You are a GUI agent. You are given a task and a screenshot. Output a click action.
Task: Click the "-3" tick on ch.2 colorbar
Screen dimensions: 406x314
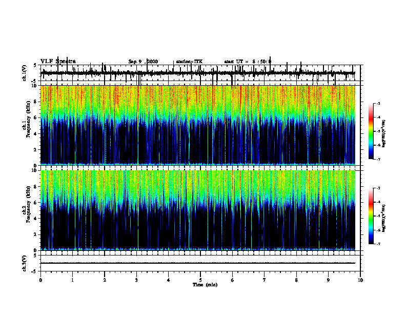378,188
